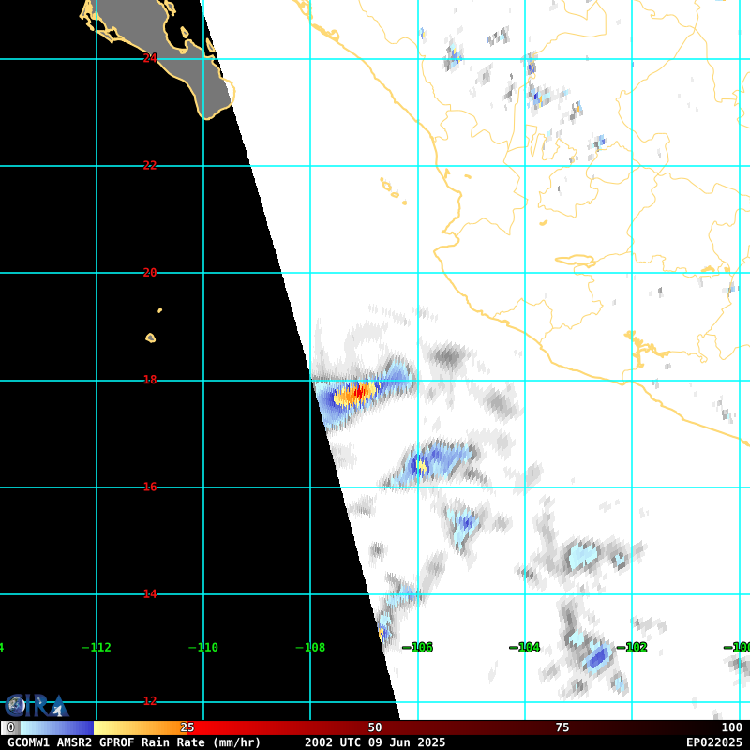
Task: Click the color bar value label 25
Action: [187, 727]
